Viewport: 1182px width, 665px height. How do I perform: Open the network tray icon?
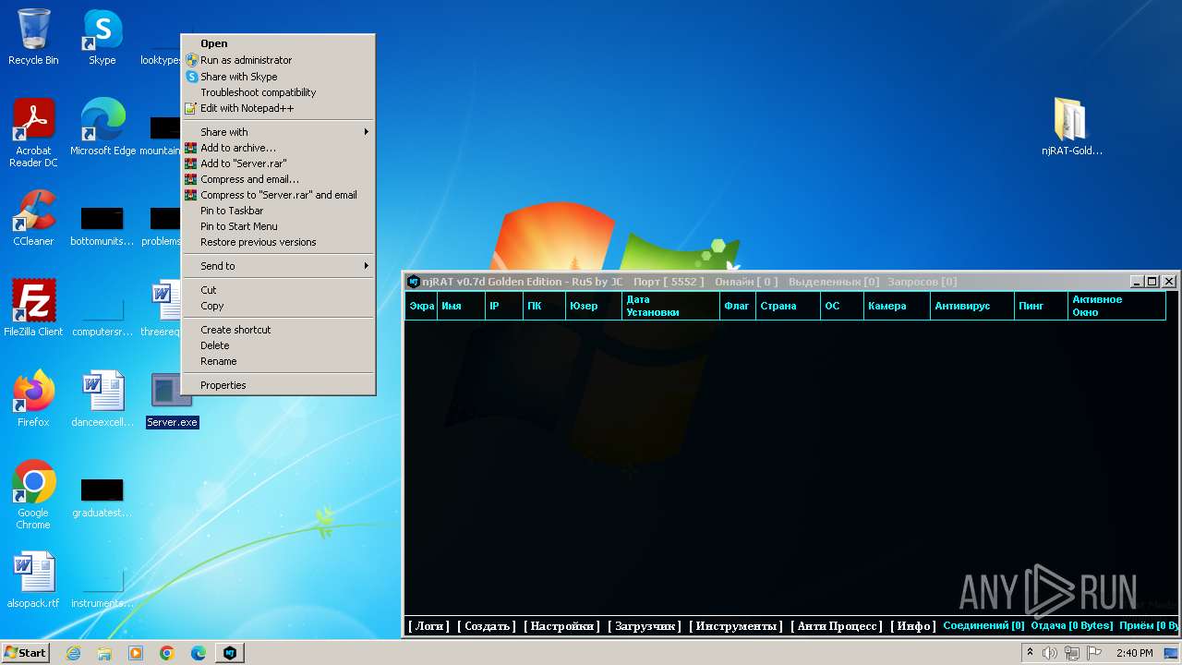pos(1071,653)
